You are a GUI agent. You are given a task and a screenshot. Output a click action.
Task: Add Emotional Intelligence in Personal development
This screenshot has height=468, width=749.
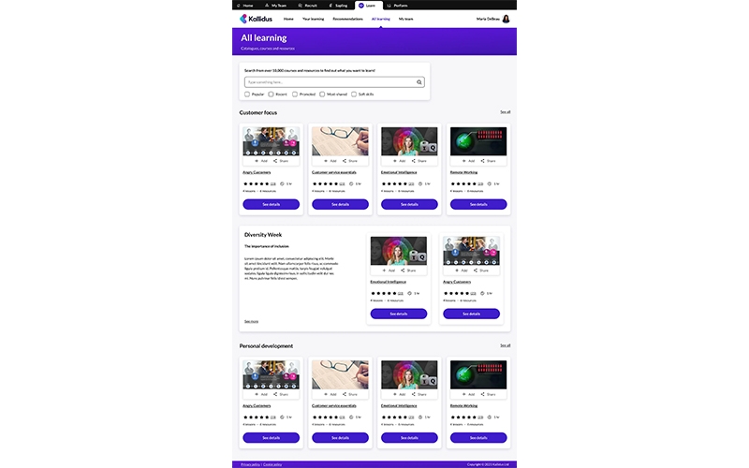pos(400,394)
